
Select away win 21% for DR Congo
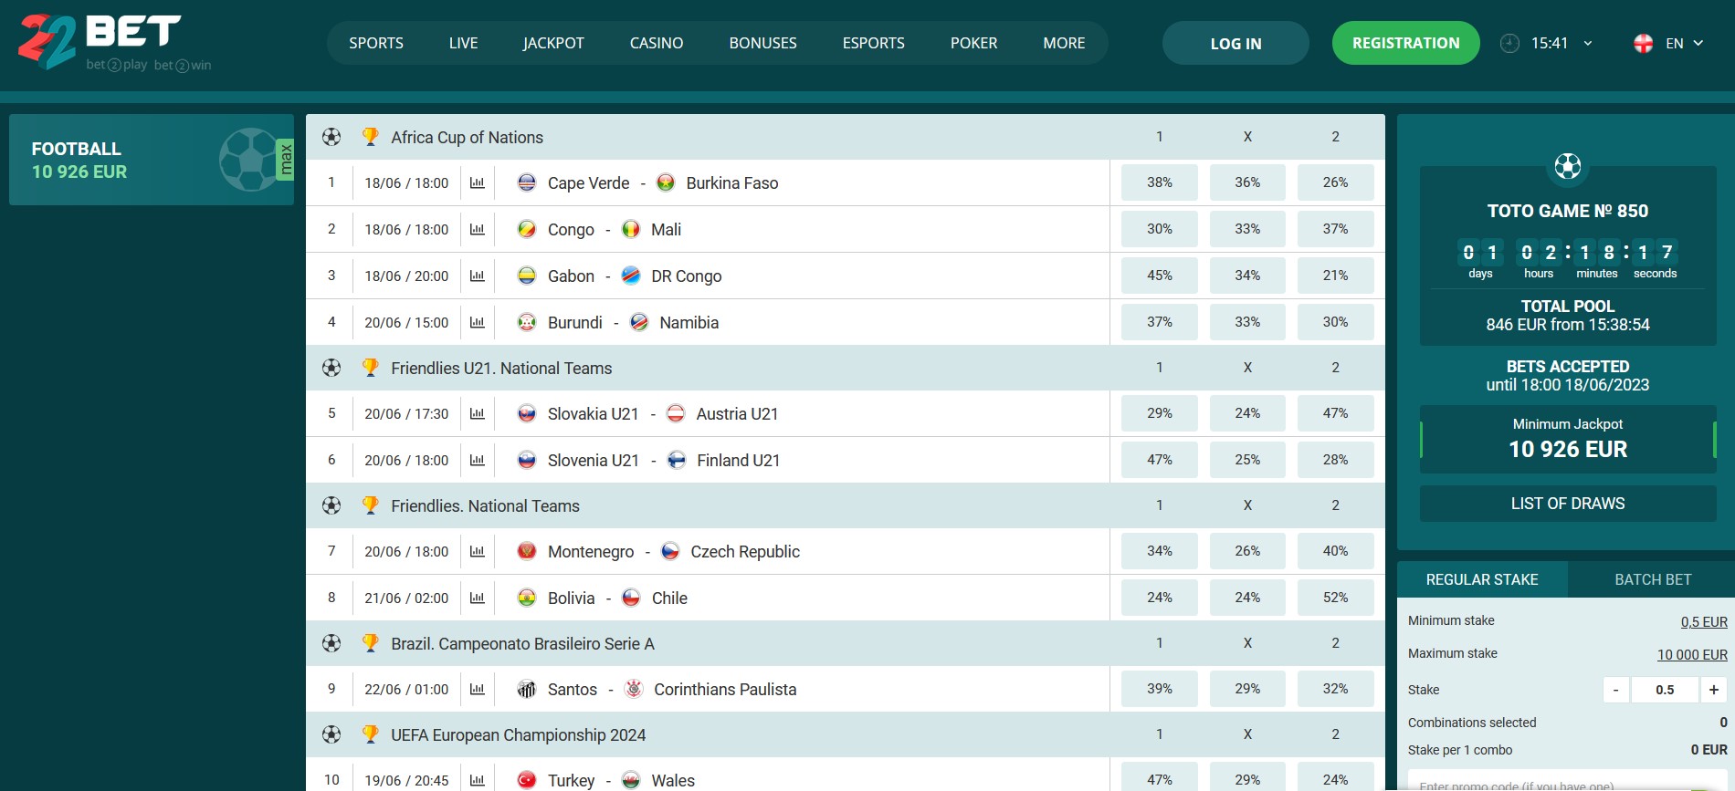coord(1335,276)
